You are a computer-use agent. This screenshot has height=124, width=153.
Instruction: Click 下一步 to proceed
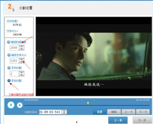142,120
